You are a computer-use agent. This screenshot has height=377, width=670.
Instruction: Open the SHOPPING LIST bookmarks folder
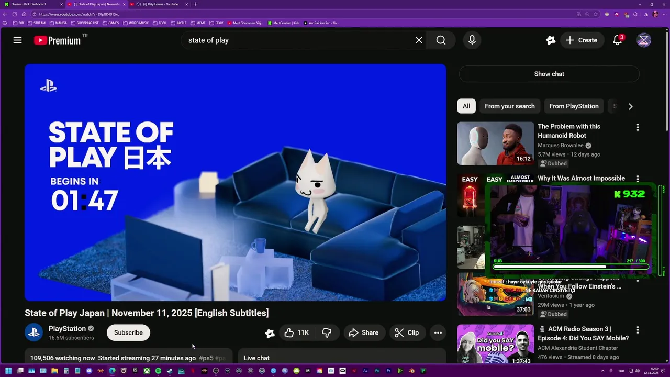85,23
